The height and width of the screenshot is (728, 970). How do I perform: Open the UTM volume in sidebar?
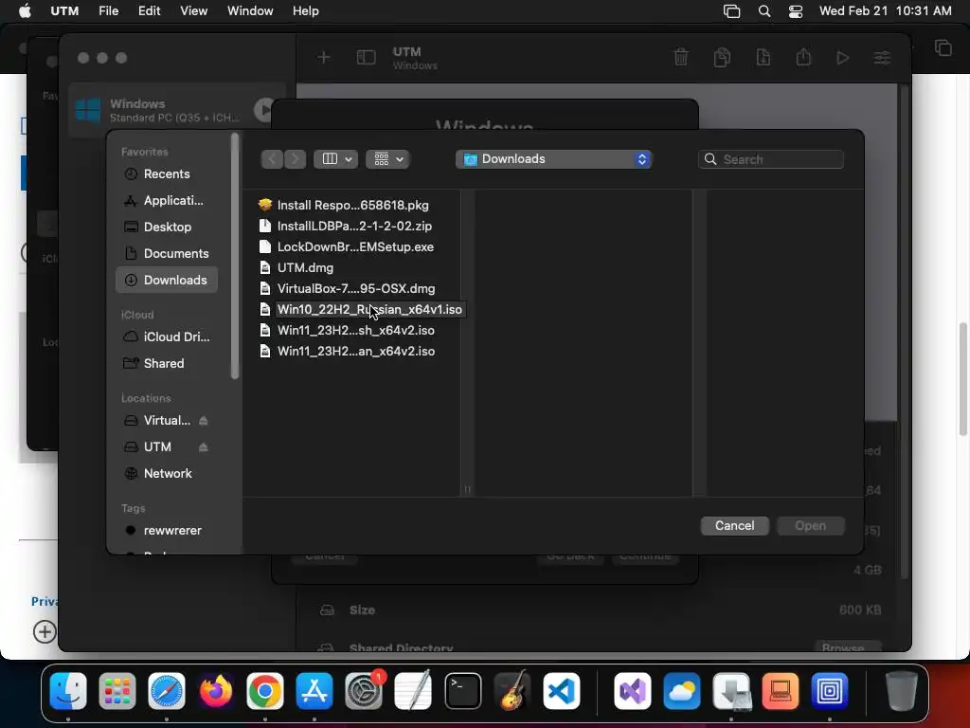pyautogui.click(x=157, y=447)
